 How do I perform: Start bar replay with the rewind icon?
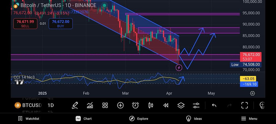pos(166,105)
